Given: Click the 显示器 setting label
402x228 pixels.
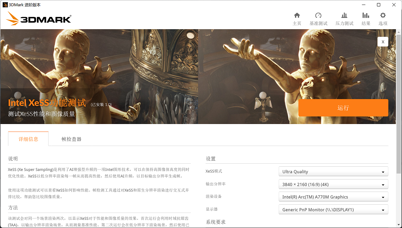Looking at the screenshot, I should click(212, 209).
